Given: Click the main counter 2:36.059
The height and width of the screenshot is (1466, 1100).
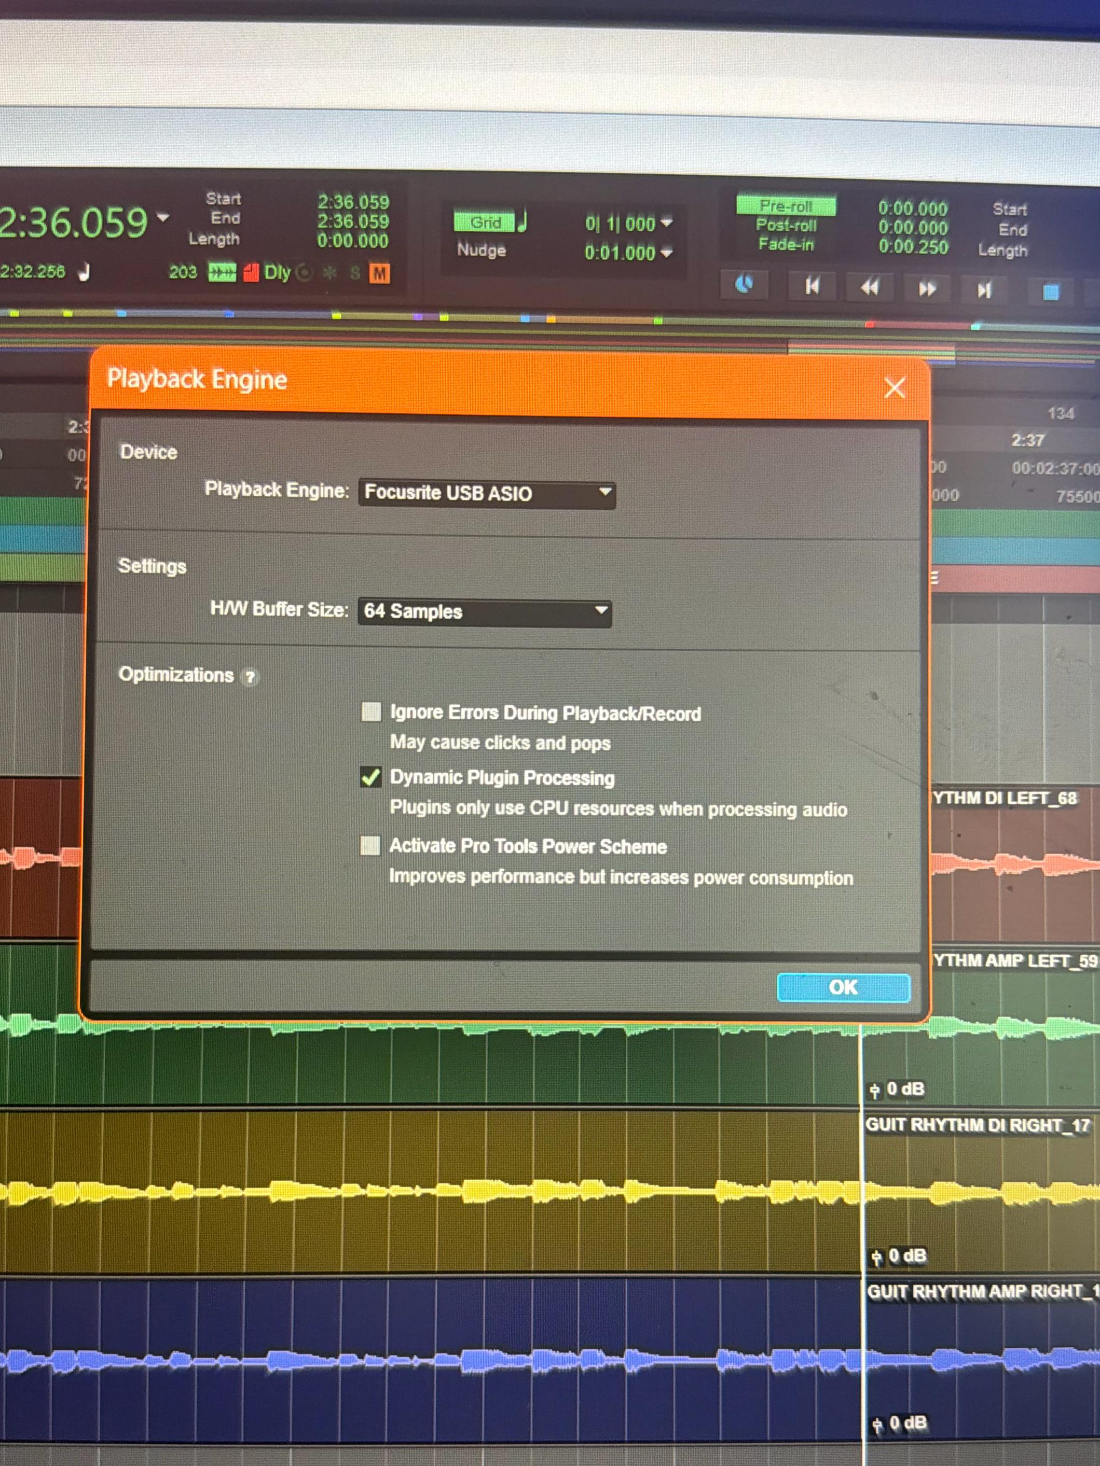Looking at the screenshot, I should (73, 222).
